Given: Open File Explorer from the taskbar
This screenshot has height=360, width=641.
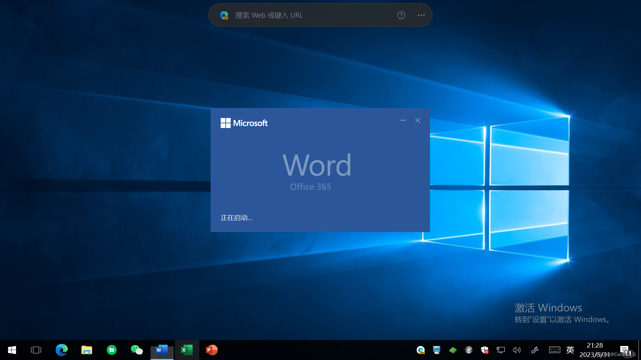Looking at the screenshot, I should point(87,350).
